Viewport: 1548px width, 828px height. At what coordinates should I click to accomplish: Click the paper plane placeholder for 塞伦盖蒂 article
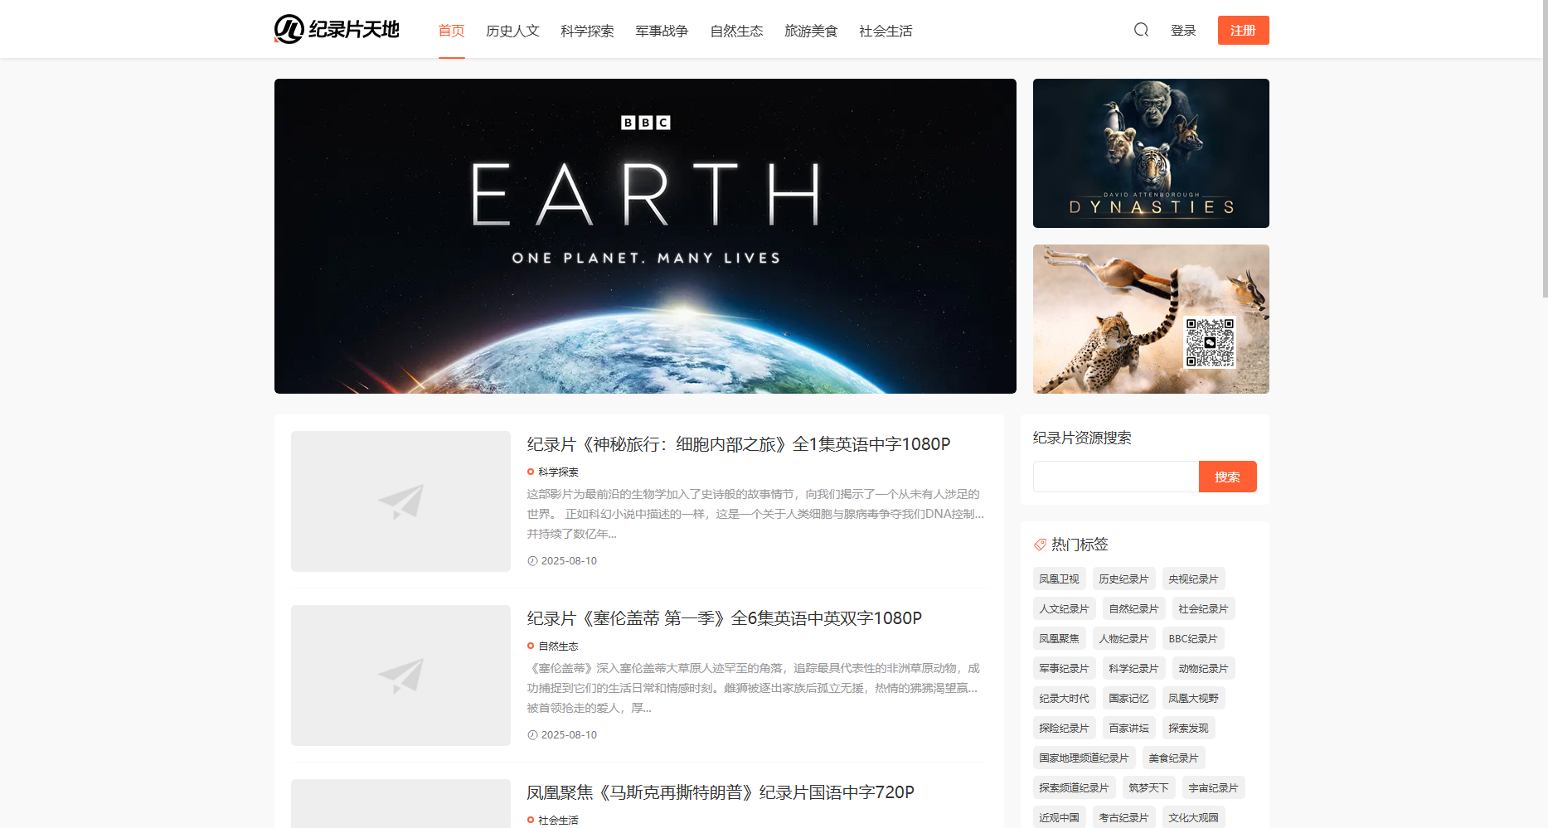coord(400,675)
